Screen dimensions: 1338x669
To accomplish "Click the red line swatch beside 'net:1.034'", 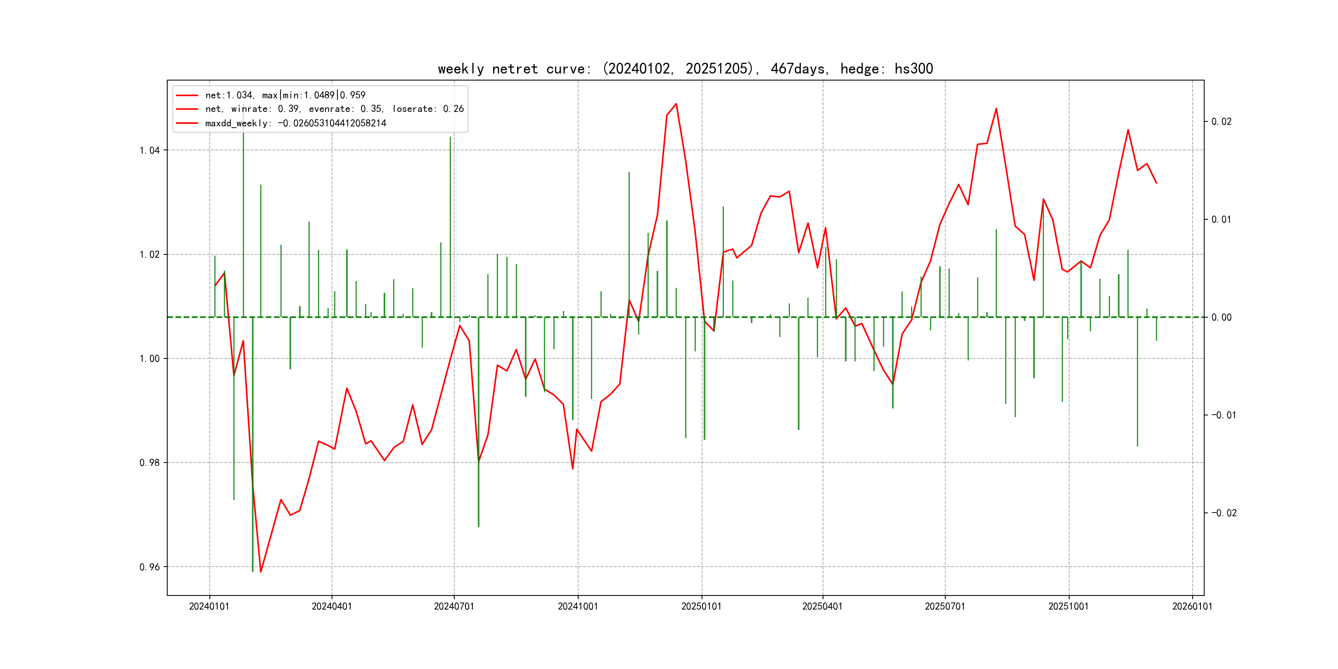I will [187, 95].
